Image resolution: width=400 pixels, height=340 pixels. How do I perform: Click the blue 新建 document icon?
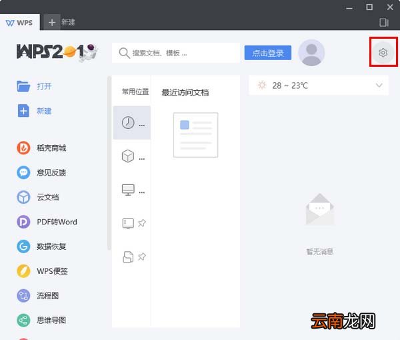23,111
